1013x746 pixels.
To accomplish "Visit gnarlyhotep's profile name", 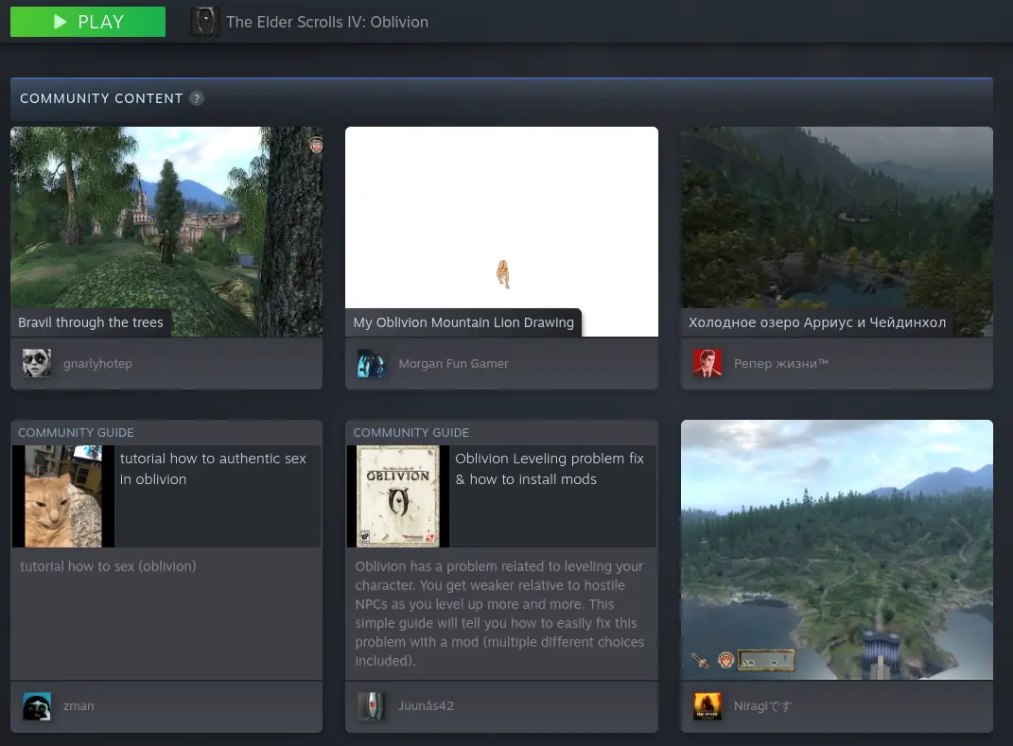I will pyautogui.click(x=97, y=364).
